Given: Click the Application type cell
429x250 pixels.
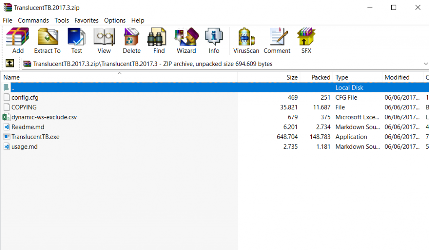Looking at the screenshot, I should tap(351, 137).
